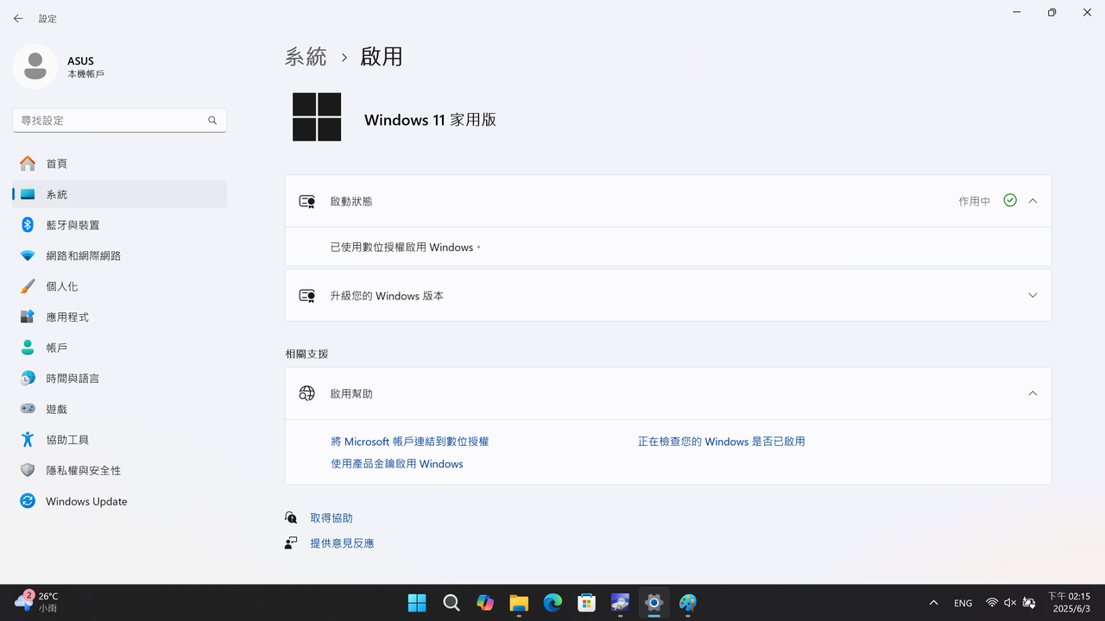Viewport: 1105px width, 621px height.
Task: Open 將 Microsoft 帳戶連結到數位授權 link
Action: pyautogui.click(x=410, y=442)
